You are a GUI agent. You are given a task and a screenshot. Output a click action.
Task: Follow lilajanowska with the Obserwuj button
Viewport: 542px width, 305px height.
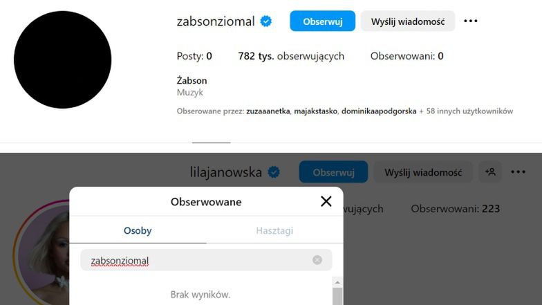pyautogui.click(x=333, y=172)
